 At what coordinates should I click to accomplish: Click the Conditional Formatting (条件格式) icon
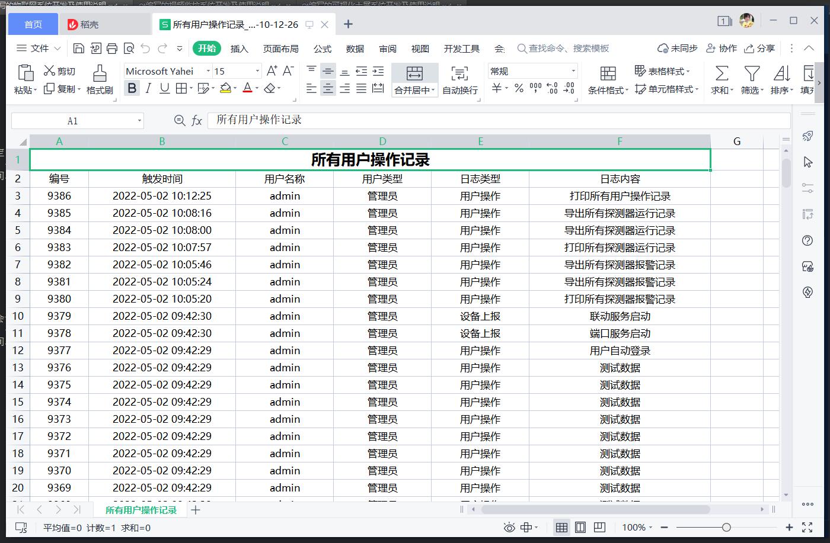(x=608, y=73)
